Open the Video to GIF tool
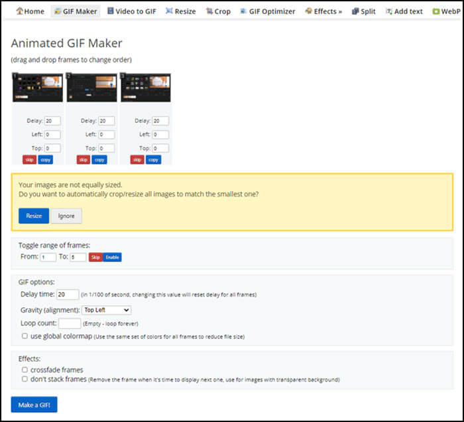Viewport: 464px width, 422px height. pos(131,11)
